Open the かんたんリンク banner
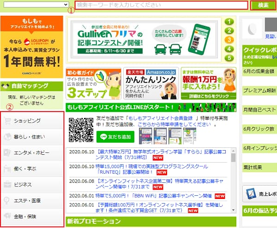The height and width of the screenshot is (228, 277). tap(151, 84)
